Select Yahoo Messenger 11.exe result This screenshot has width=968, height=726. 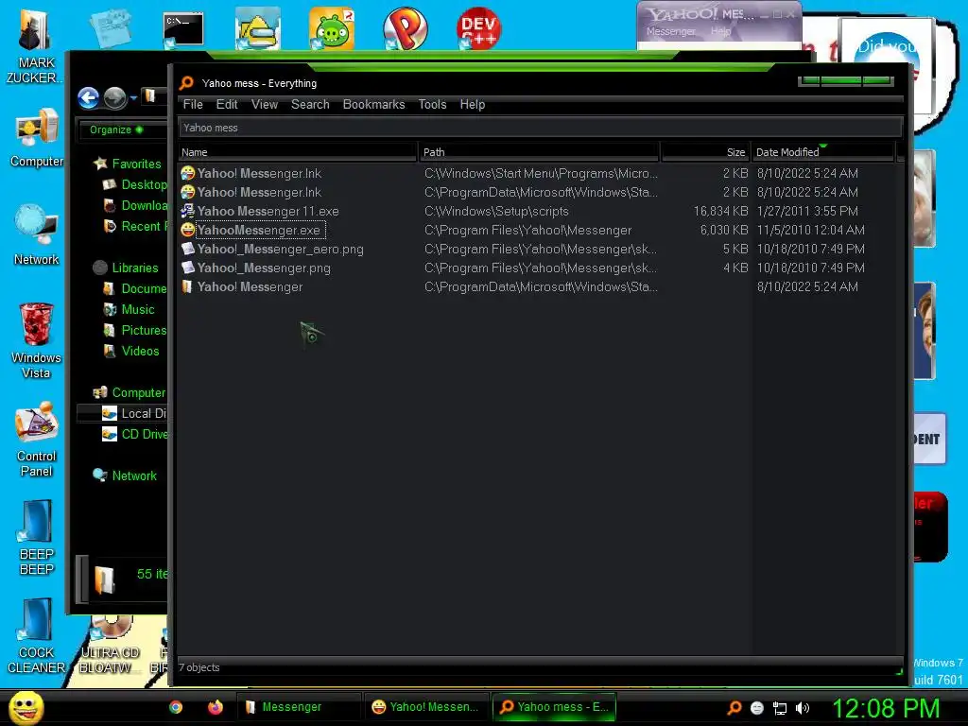(268, 211)
